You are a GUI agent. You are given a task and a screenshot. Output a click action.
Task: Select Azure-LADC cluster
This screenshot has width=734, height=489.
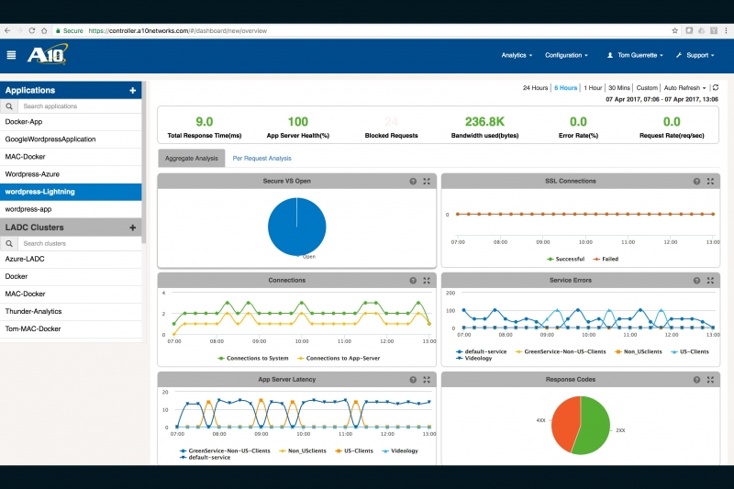click(x=71, y=259)
